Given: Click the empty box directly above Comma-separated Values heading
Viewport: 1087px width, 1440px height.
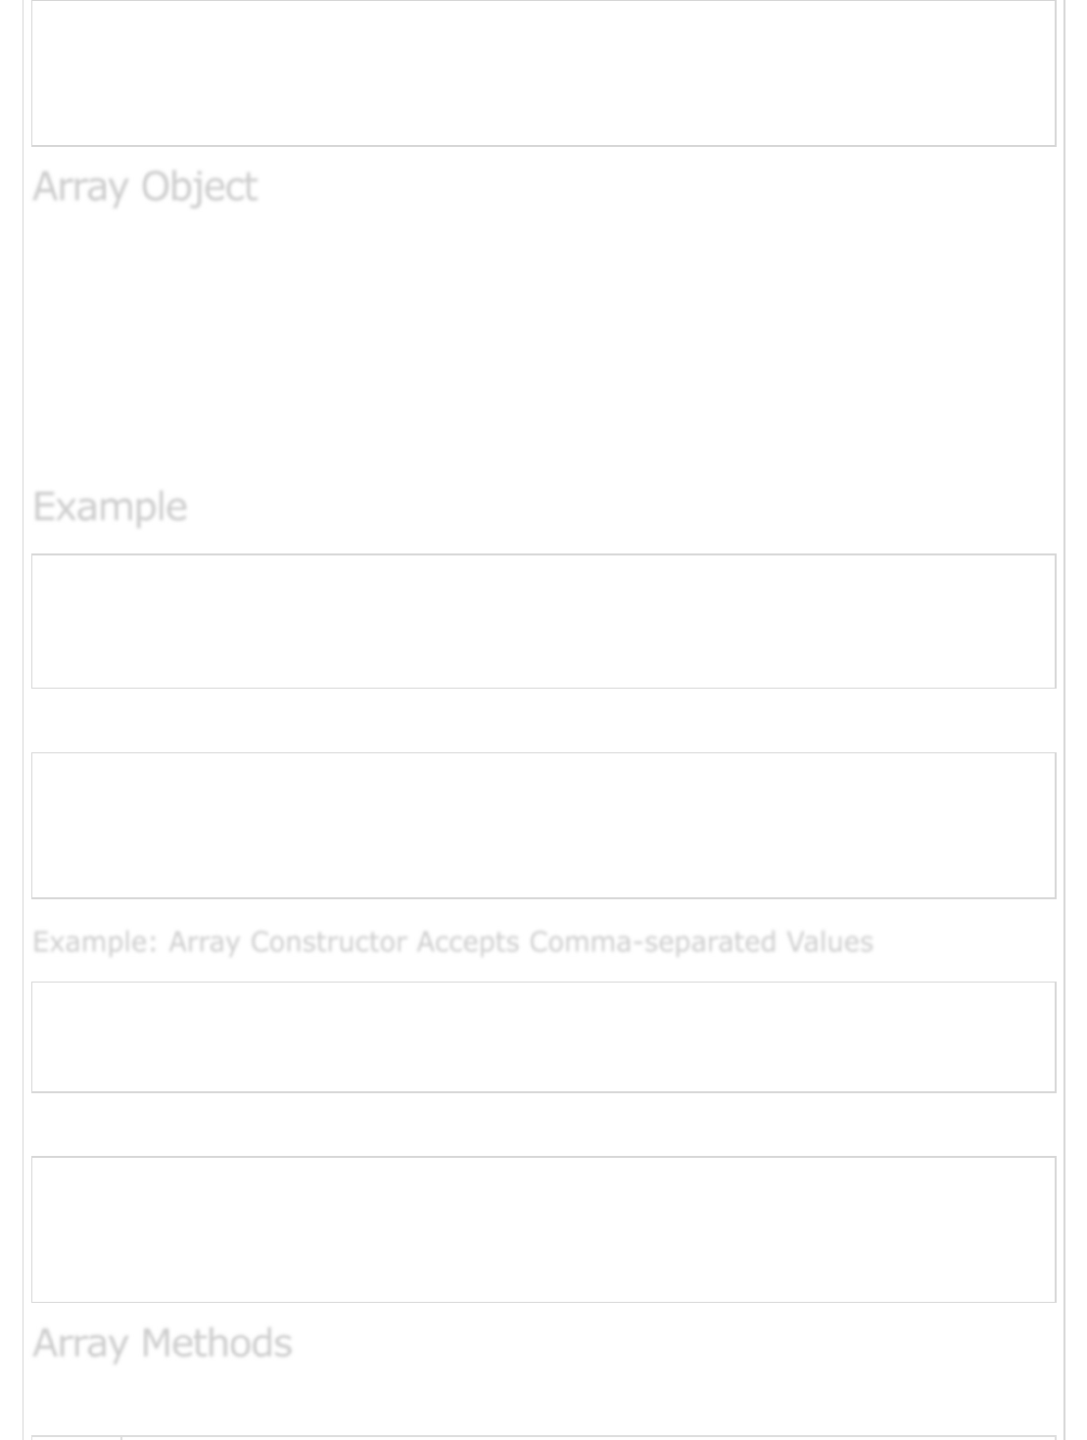Looking at the screenshot, I should point(543,825).
